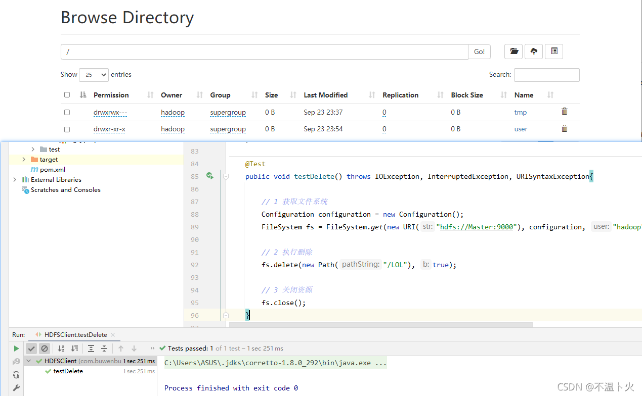This screenshot has height=396, width=642.
Task: Click the editor horizontal scrollbar
Action: coord(380,325)
